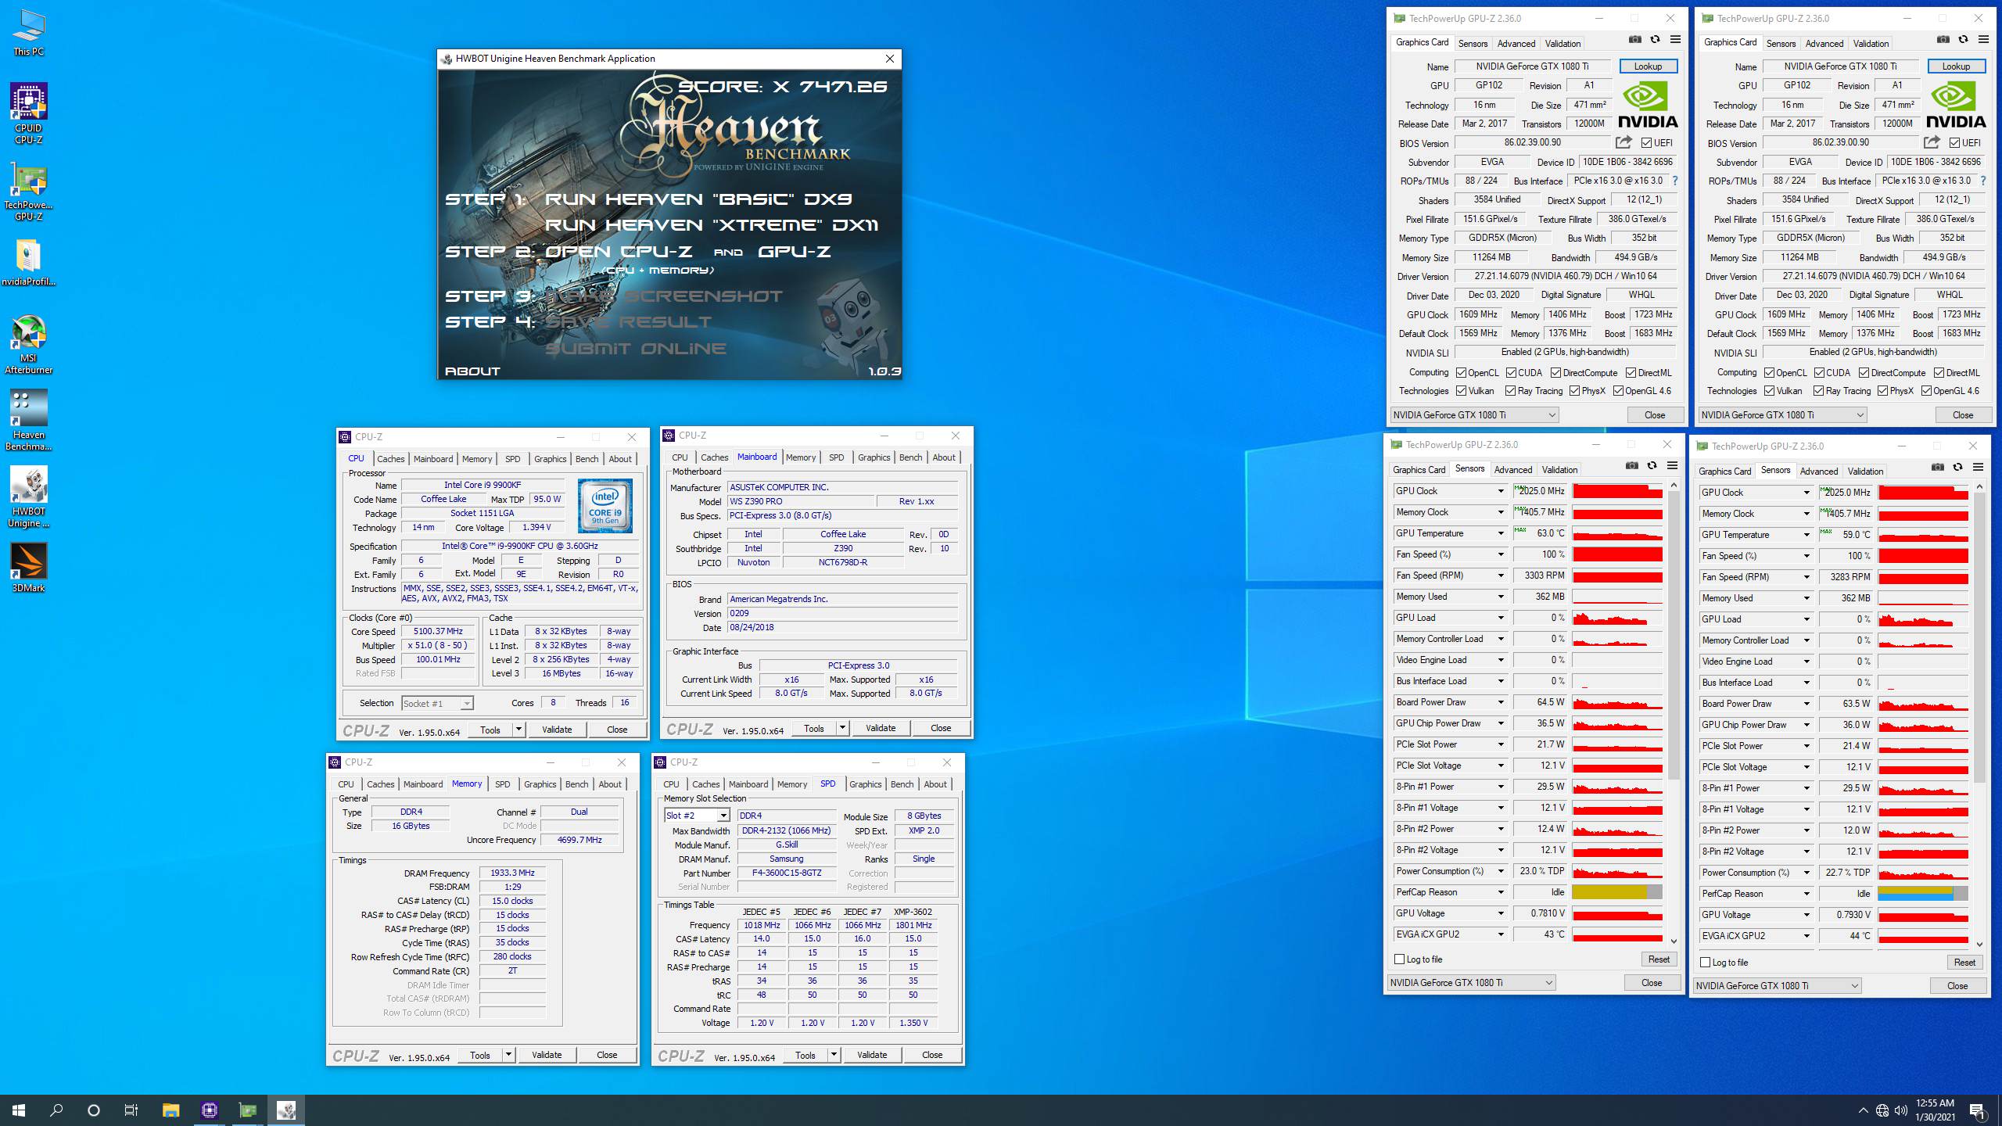Screen dimensions: 2002x1126
Task: Open Tools dropdown arrow in CPU-Z CPU window
Action: [518, 730]
